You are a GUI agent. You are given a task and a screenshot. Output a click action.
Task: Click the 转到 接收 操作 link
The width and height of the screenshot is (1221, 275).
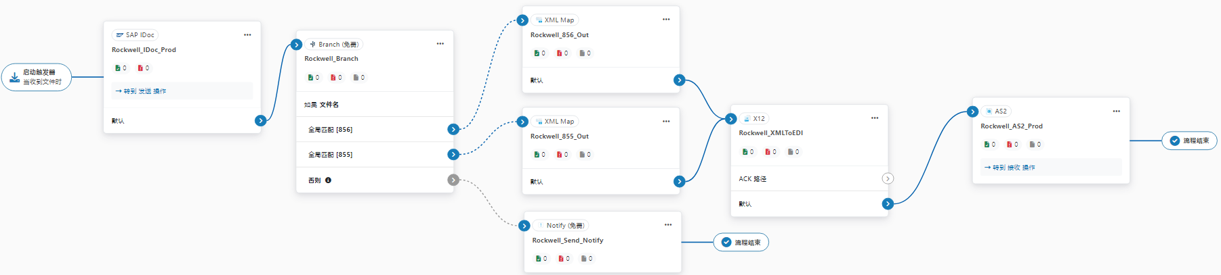(x=1010, y=168)
